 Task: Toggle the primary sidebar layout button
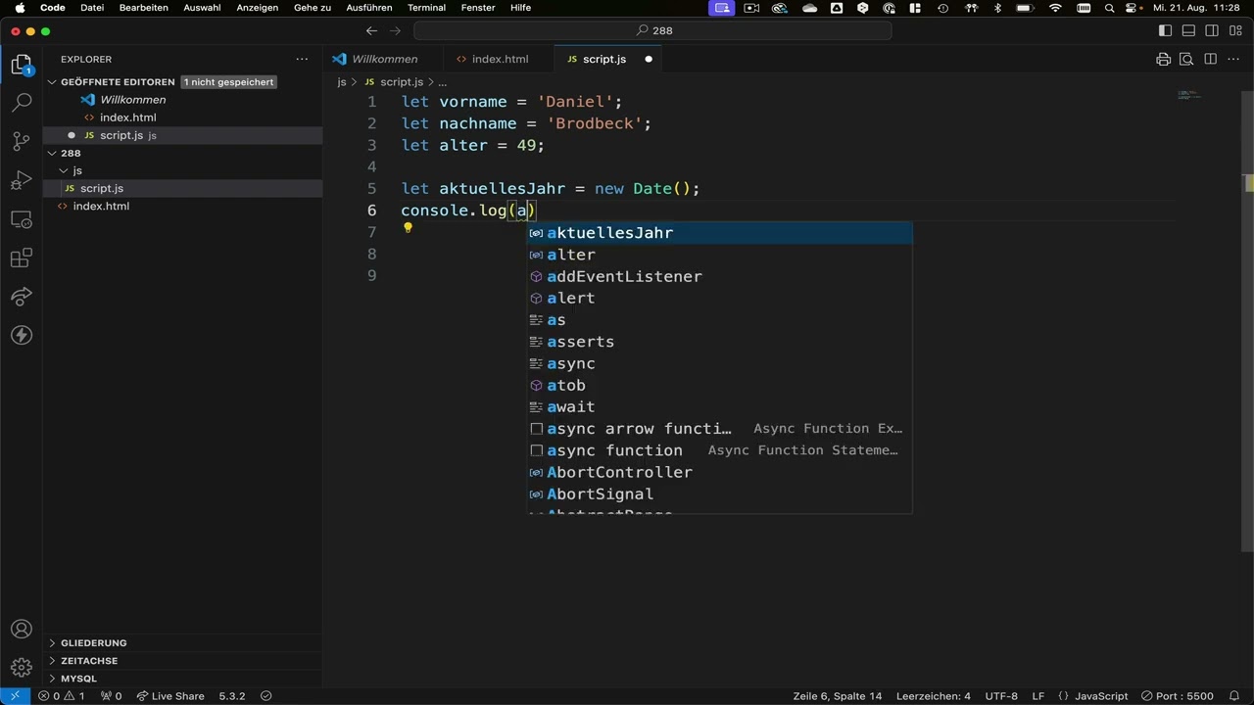[x=1165, y=31]
